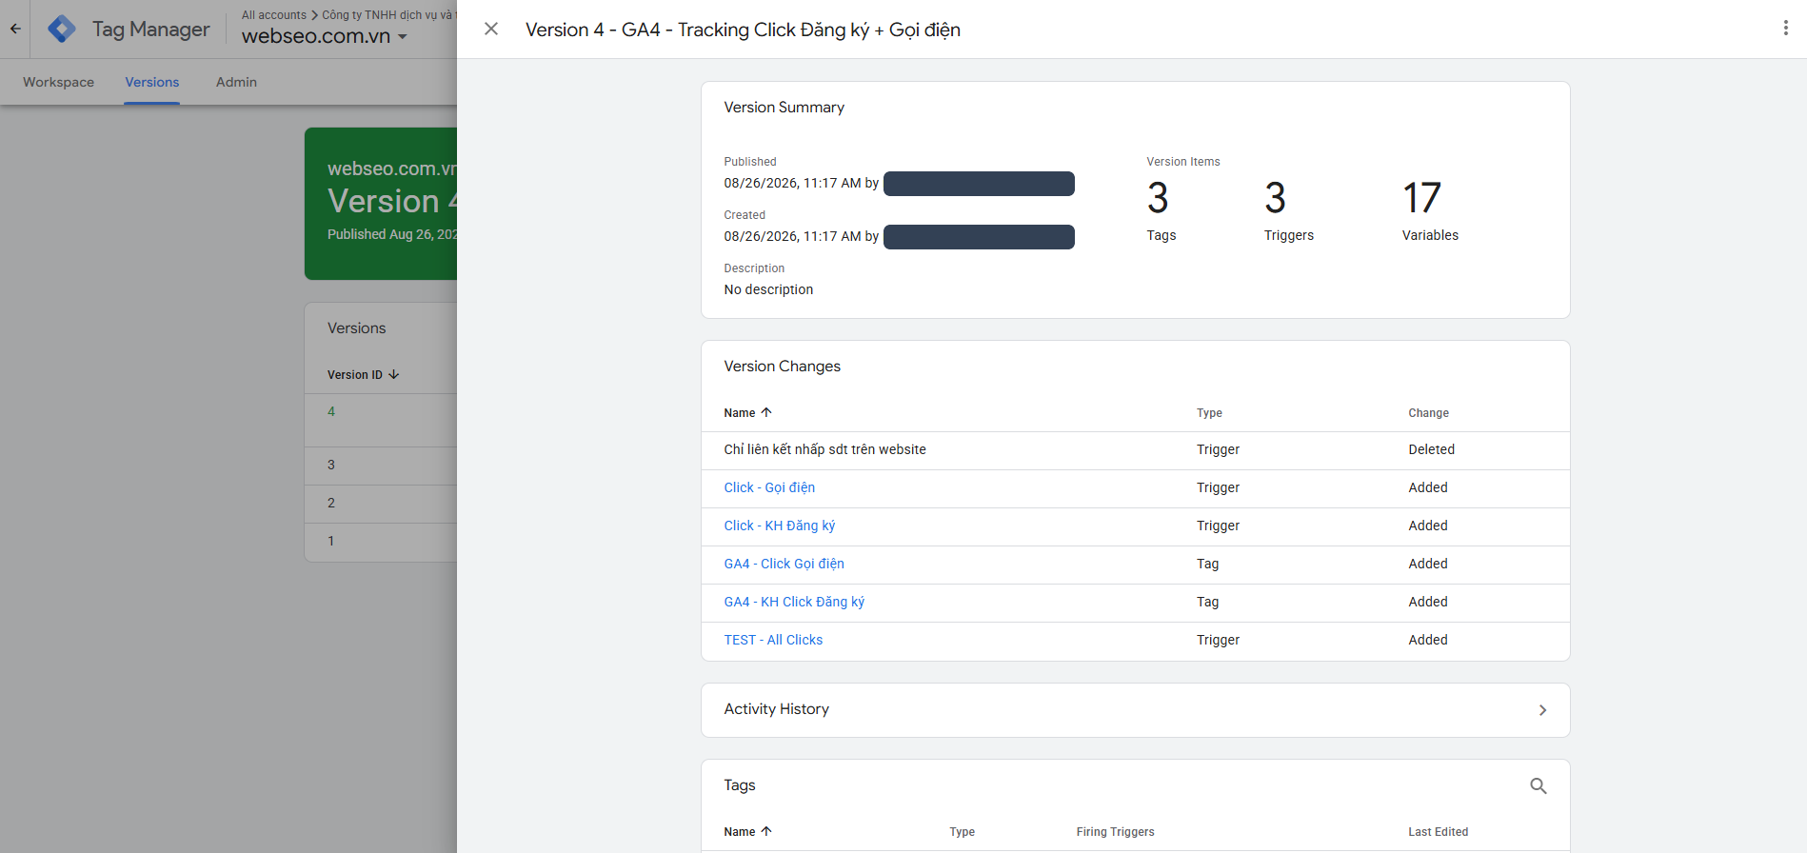Open the All accounts breadcrumb link
1807x853 pixels.
click(273, 14)
